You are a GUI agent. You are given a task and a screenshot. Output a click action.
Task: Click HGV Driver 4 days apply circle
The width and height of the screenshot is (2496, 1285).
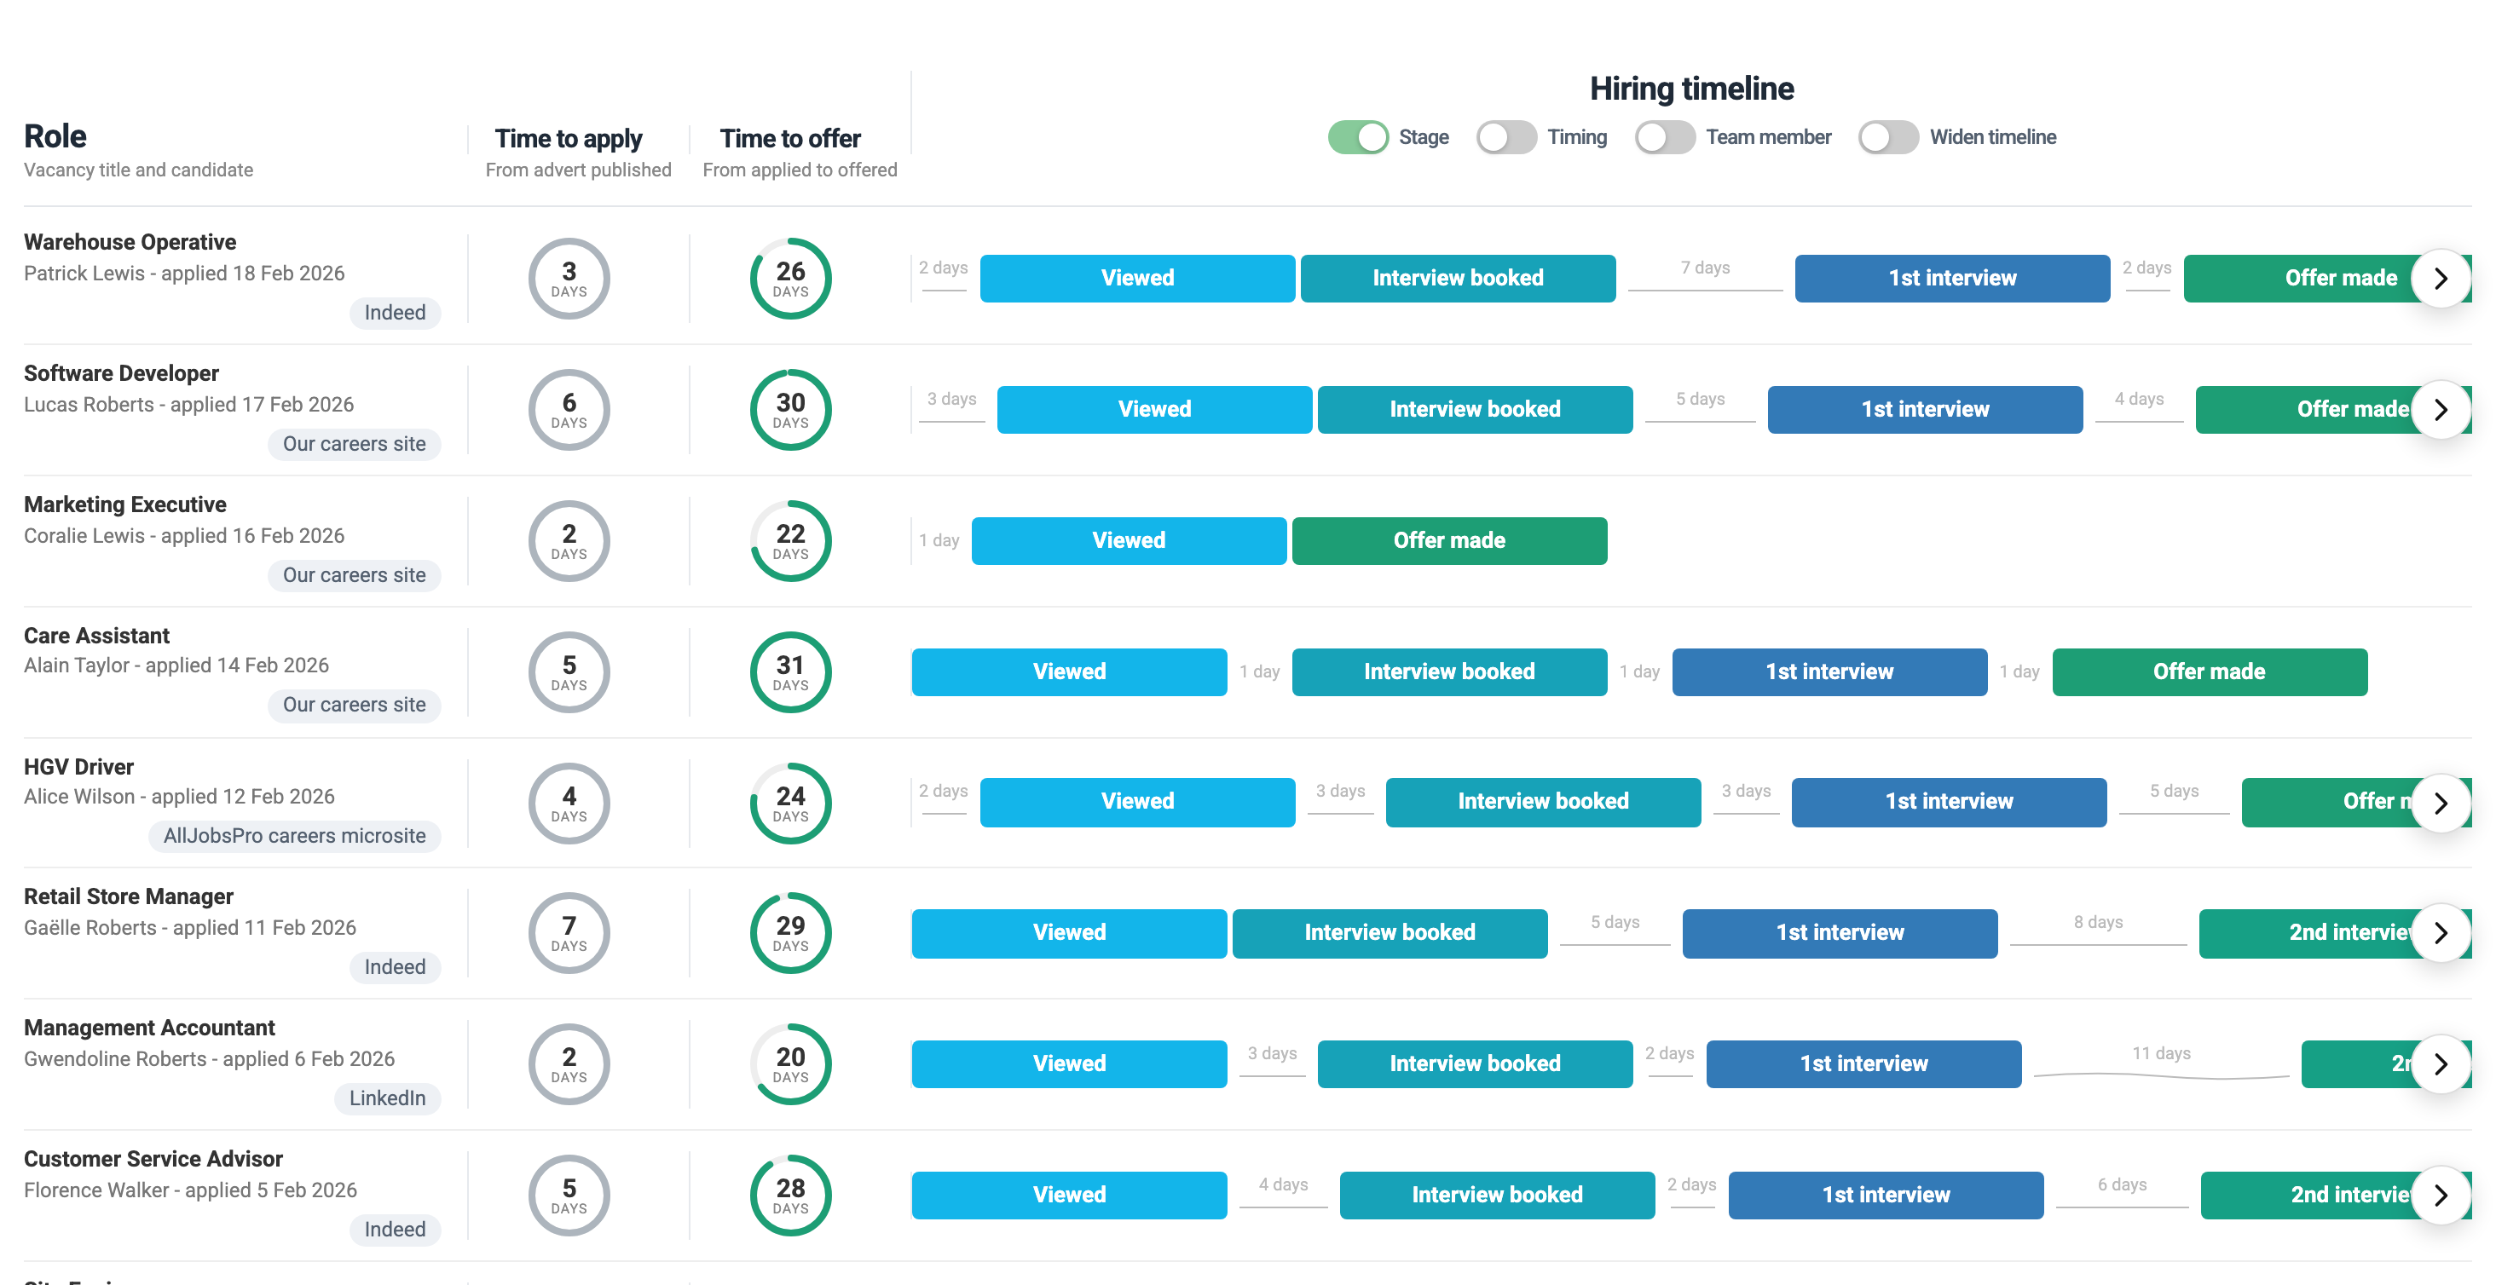(569, 804)
